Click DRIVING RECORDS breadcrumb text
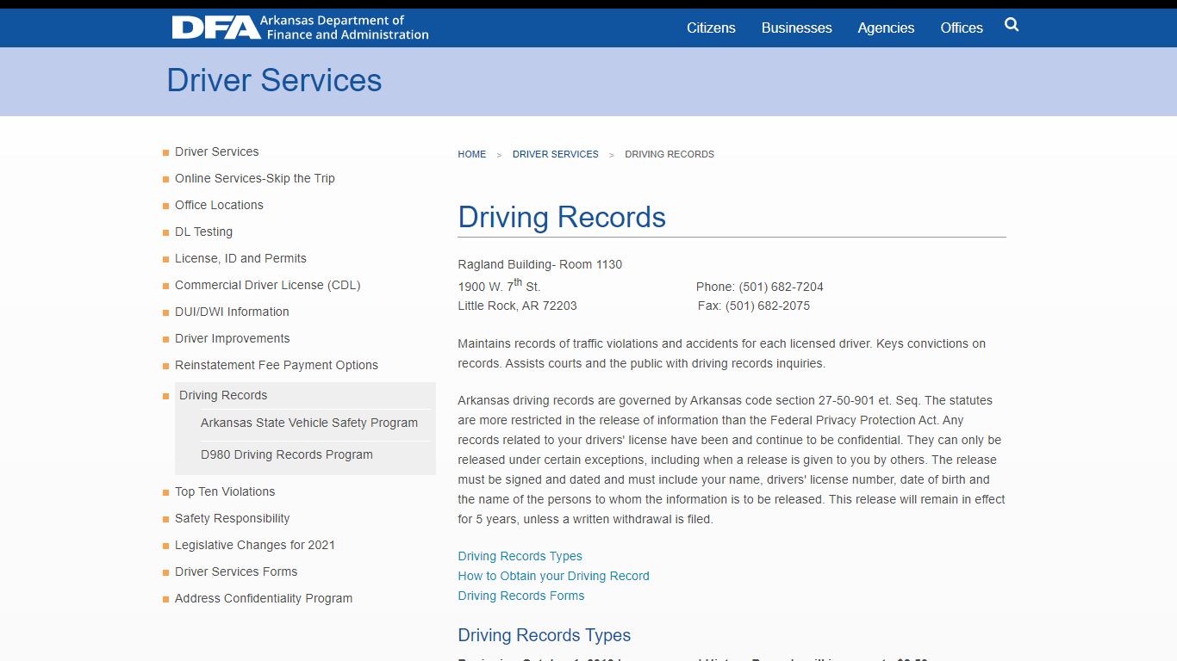The width and height of the screenshot is (1177, 661). click(669, 154)
